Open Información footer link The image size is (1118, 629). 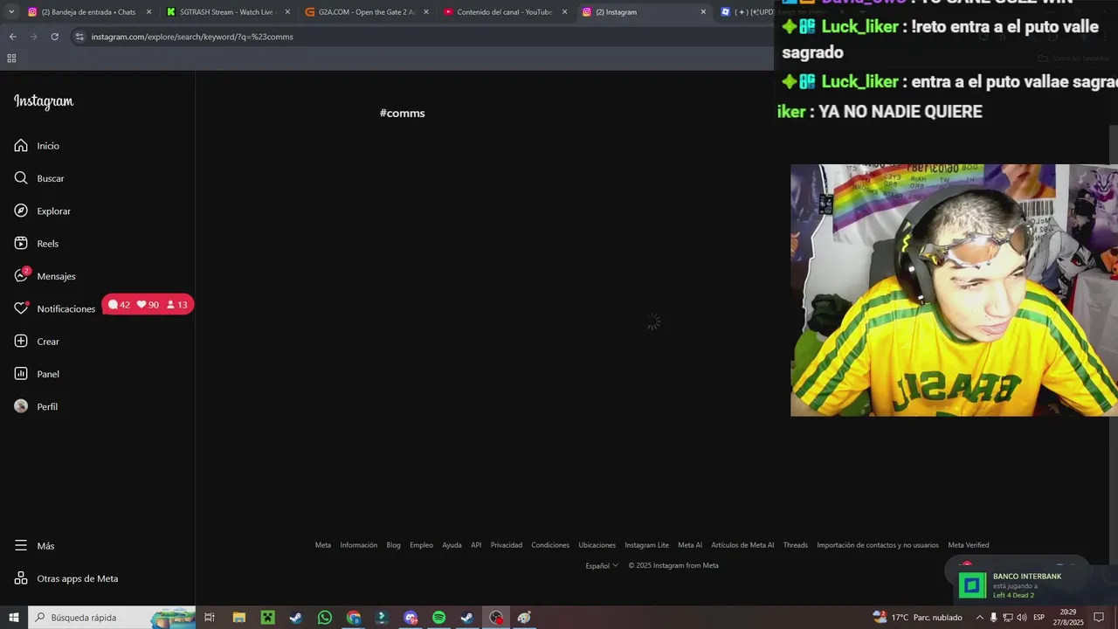click(359, 545)
